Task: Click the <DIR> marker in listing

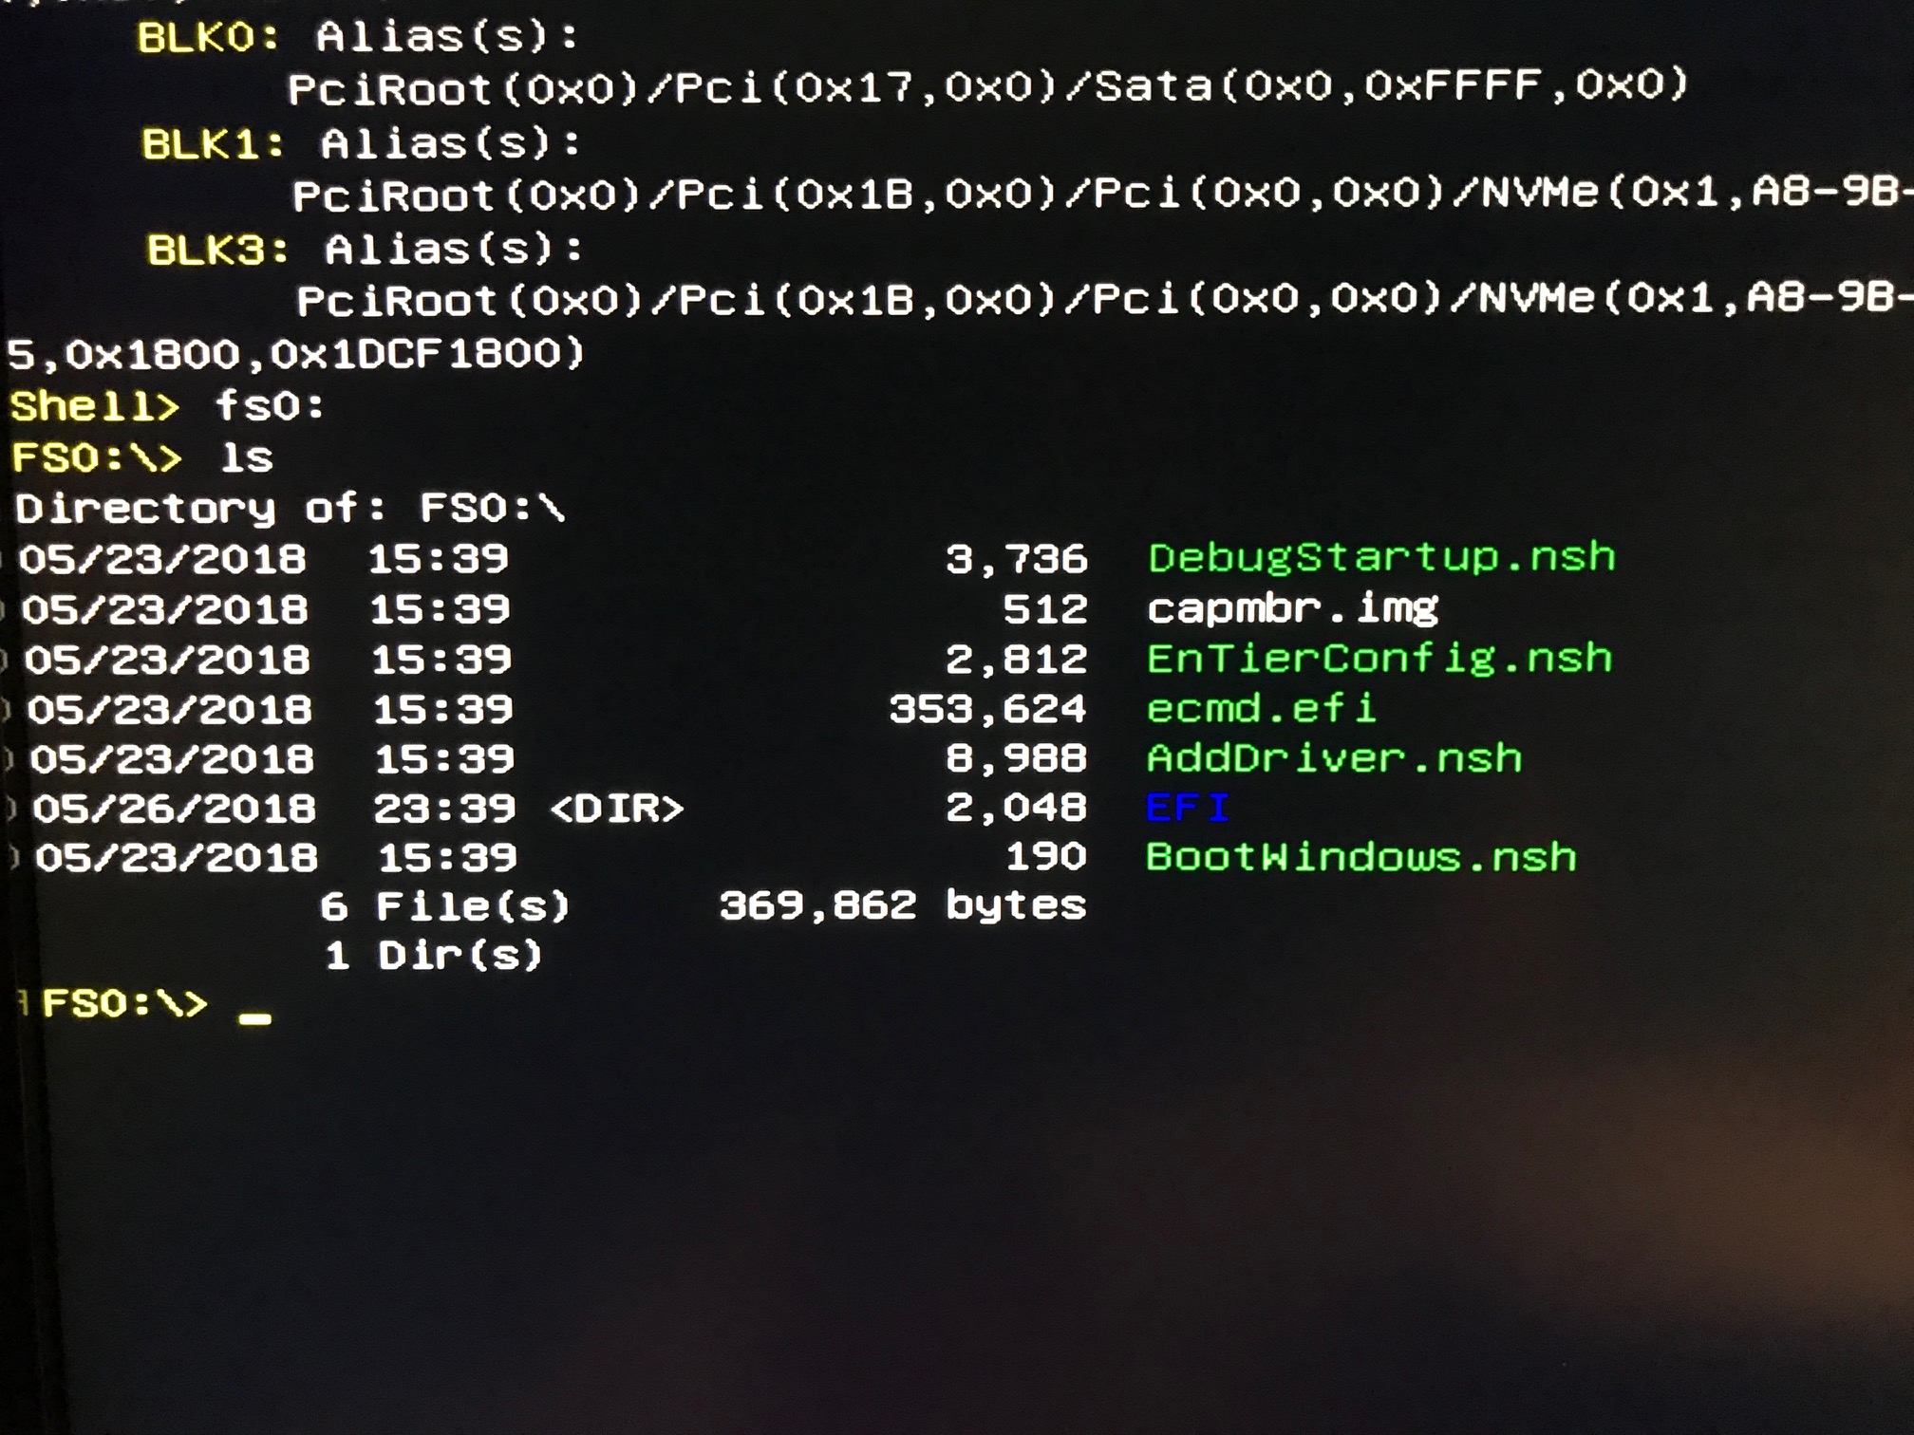Action: (616, 809)
